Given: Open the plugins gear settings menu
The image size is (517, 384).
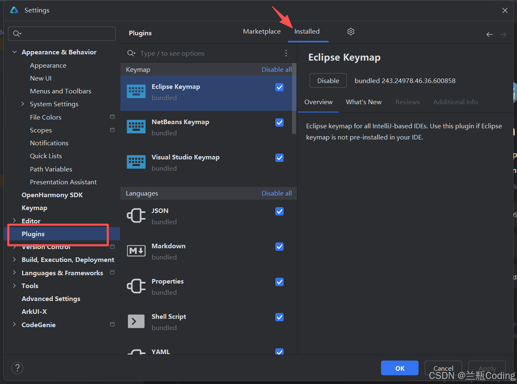Looking at the screenshot, I should click(351, 32).
